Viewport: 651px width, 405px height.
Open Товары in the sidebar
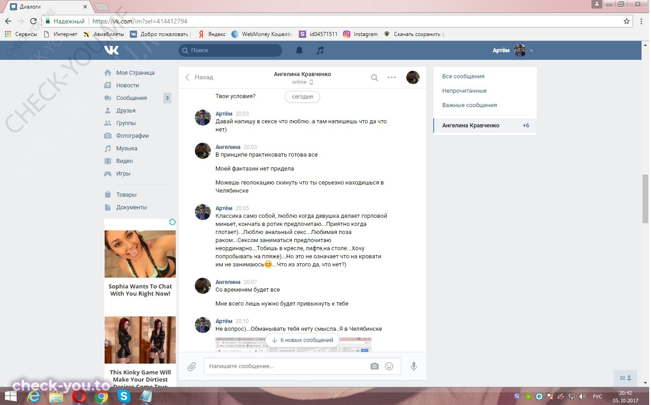tap(126, 195)
